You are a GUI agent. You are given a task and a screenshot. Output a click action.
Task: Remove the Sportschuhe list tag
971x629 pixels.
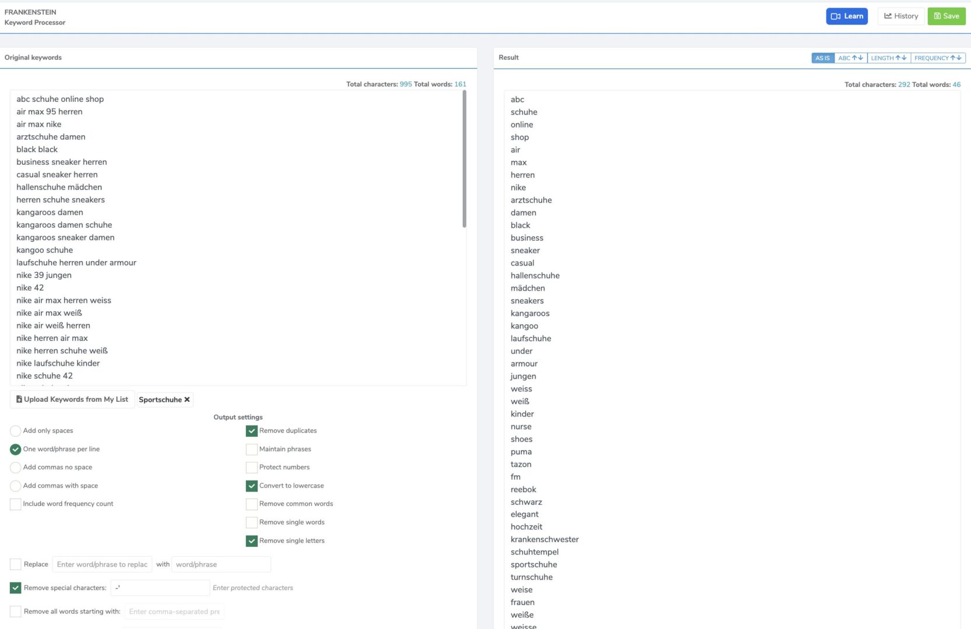coord(187,400)
